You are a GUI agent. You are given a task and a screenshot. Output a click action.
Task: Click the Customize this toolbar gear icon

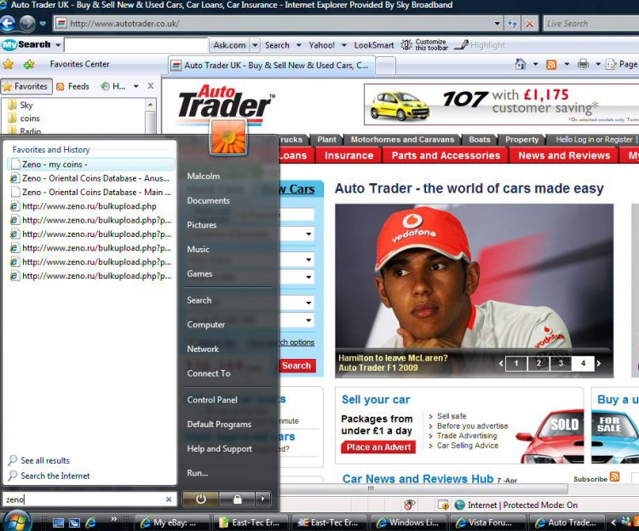point(406,45)
